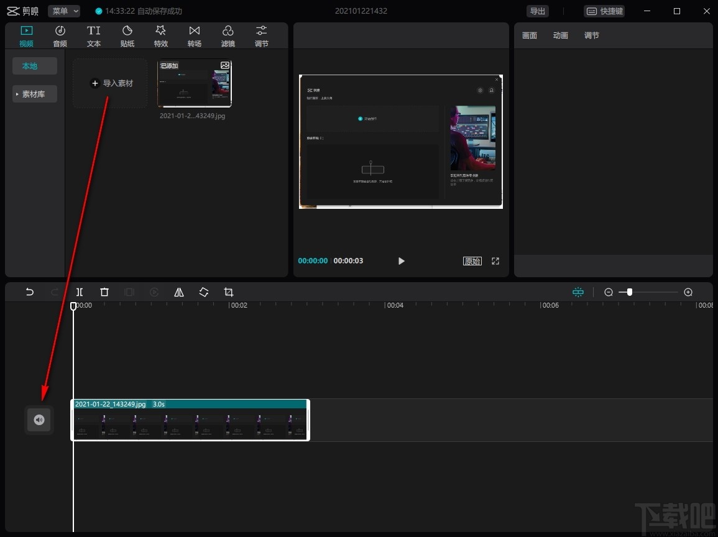The image size is (718, 537).
Task: Switch to the 动画 animation tab
Action: point(560,36)
